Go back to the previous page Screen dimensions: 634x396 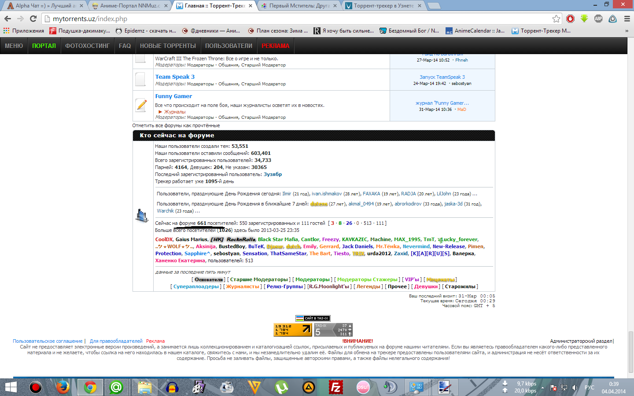(7, 18)
